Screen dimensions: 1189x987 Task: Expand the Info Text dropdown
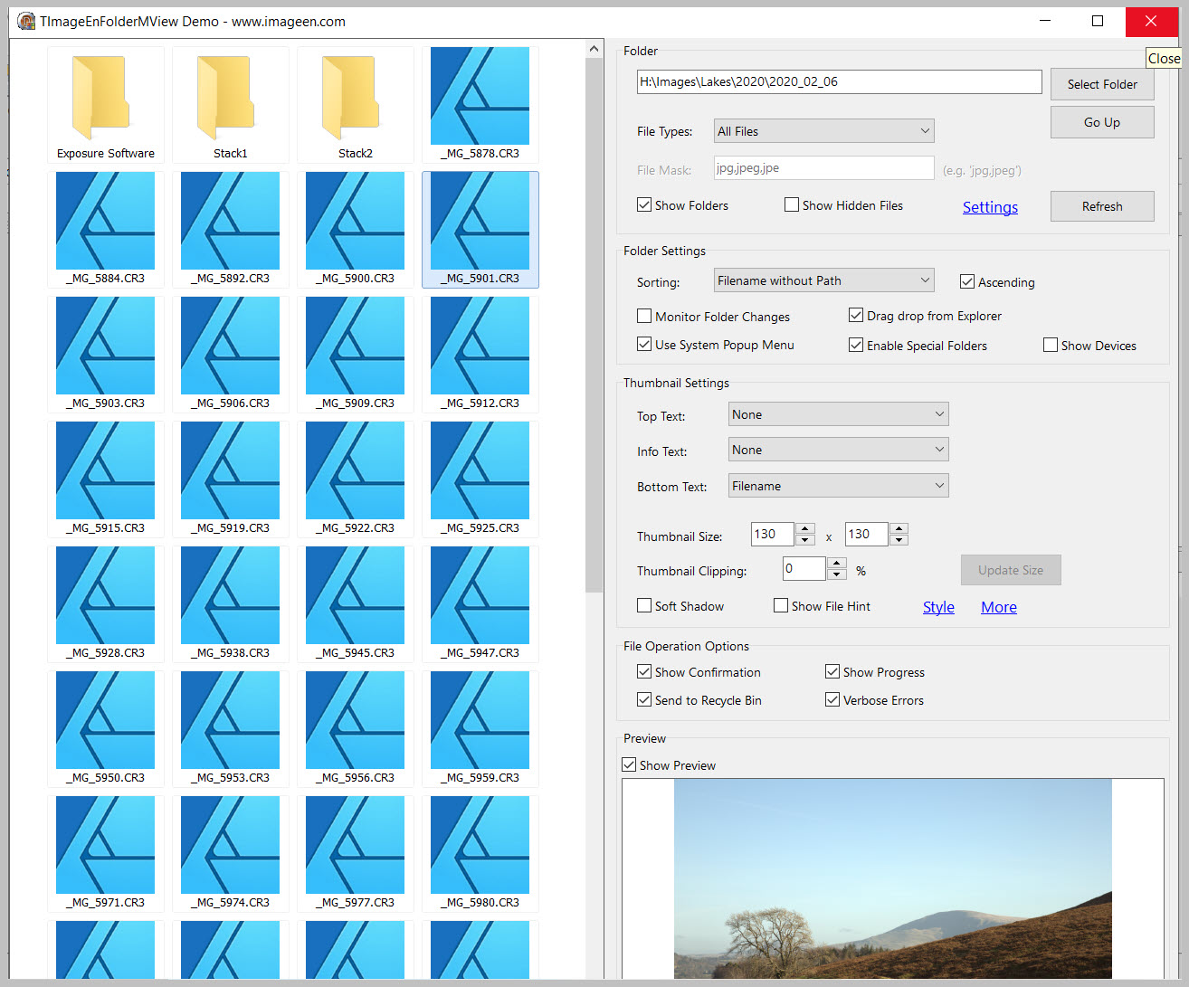pos(839,450)
